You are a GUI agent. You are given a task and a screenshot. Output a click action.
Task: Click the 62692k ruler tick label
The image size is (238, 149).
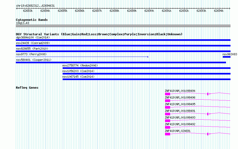click(x=184, y=11)
